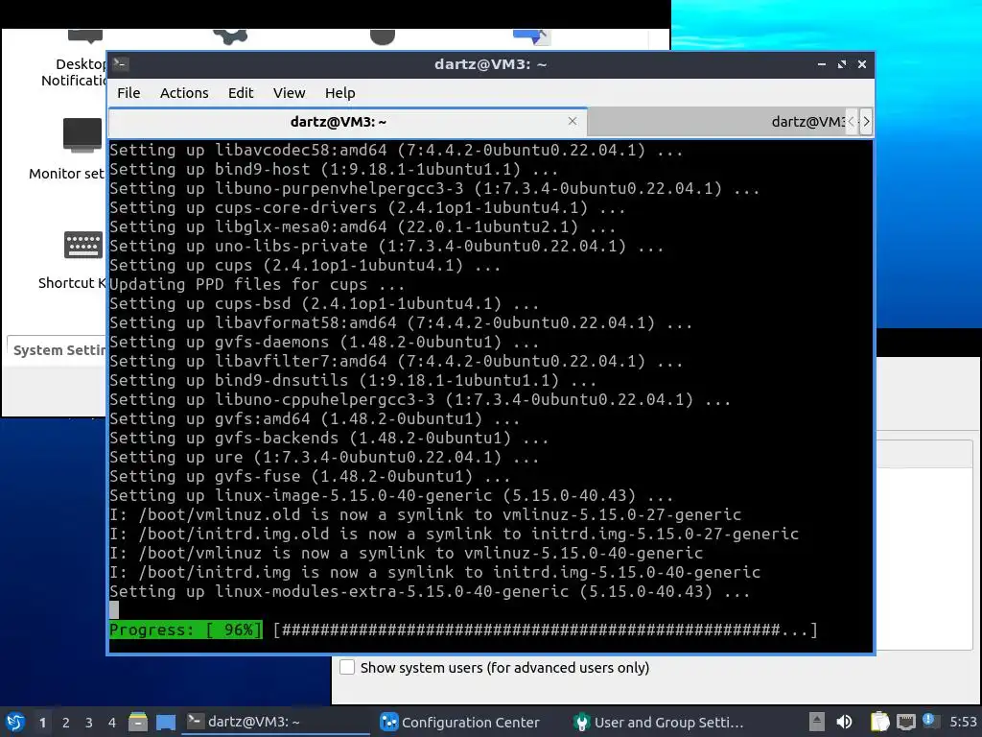Open the network connection tray icon
The height and width of the screenshot is (737, 982).
[x=905, y=722]
